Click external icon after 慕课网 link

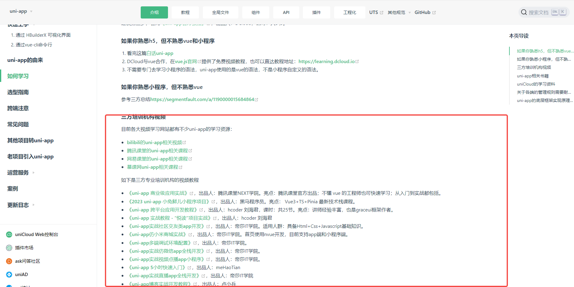point(181,167)
